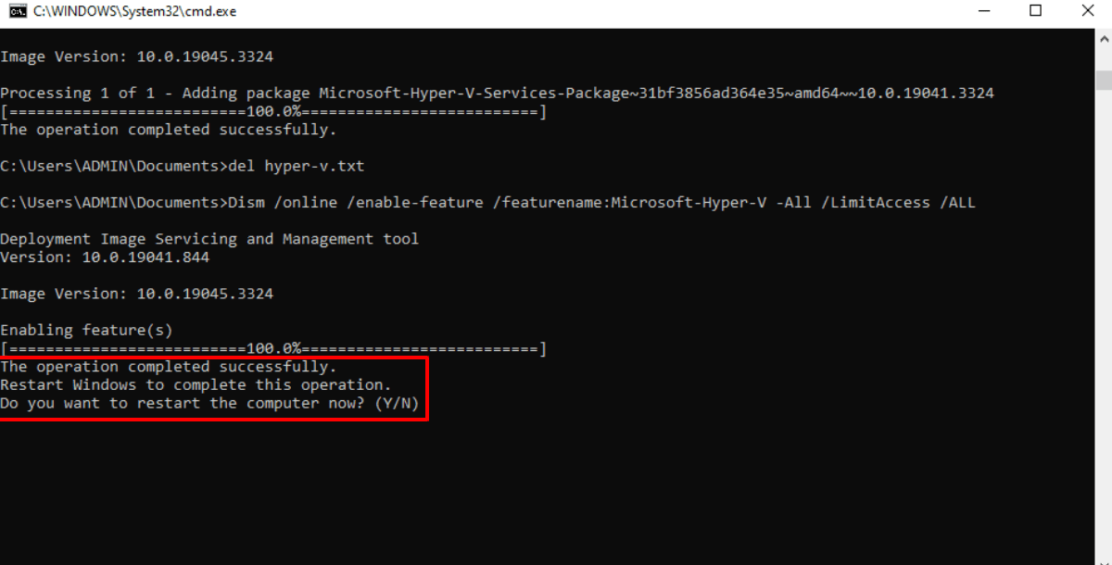This screenshot has width=1112, height=565.
Task: Click the empty scrollbar track below thumb
Action: [x=1103, y=324]
